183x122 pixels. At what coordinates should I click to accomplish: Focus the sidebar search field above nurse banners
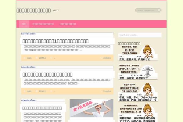140,35
